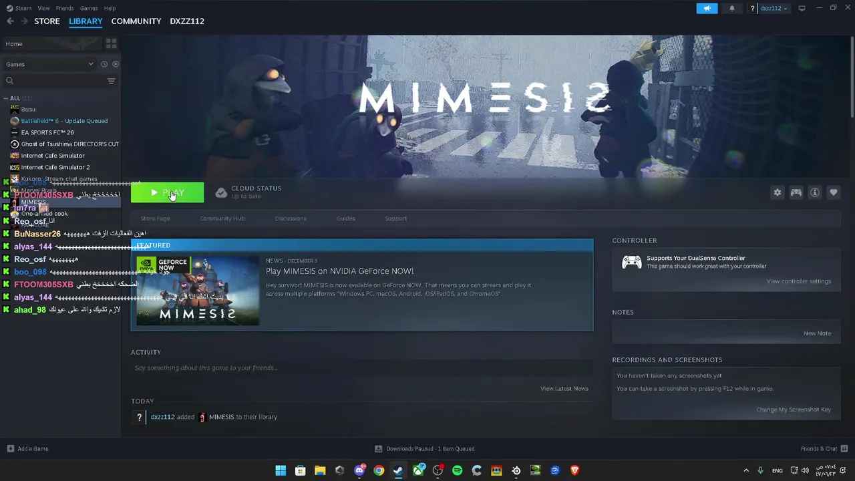This screenshot has height=481, width=855.
Task: Open Discussions for MIMESIS
Action: pos(291,218)
